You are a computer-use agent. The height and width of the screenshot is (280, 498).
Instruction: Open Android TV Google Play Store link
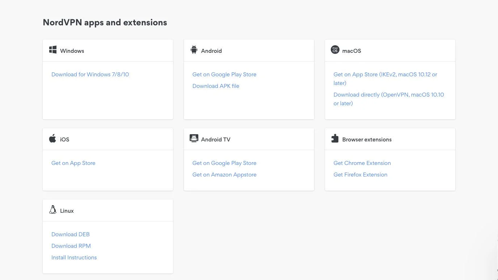pyautogui.click(x=224, y=163)
